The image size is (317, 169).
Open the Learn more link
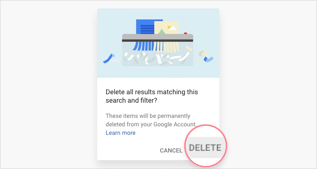coord(120,133)
